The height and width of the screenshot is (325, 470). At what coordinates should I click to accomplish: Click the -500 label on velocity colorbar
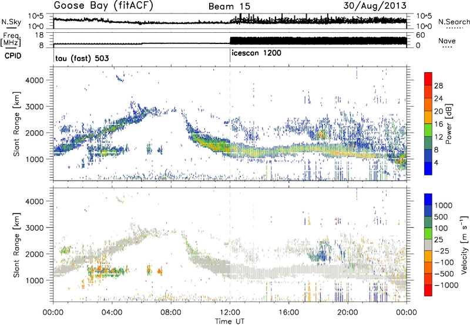pos(445,273)
